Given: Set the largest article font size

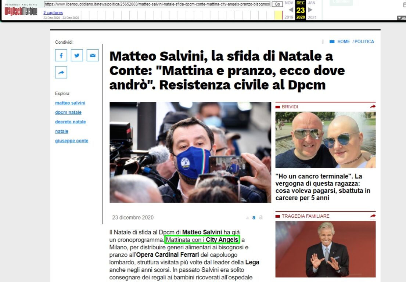Looking at the screenshot, I should click(x=261, y=217).
